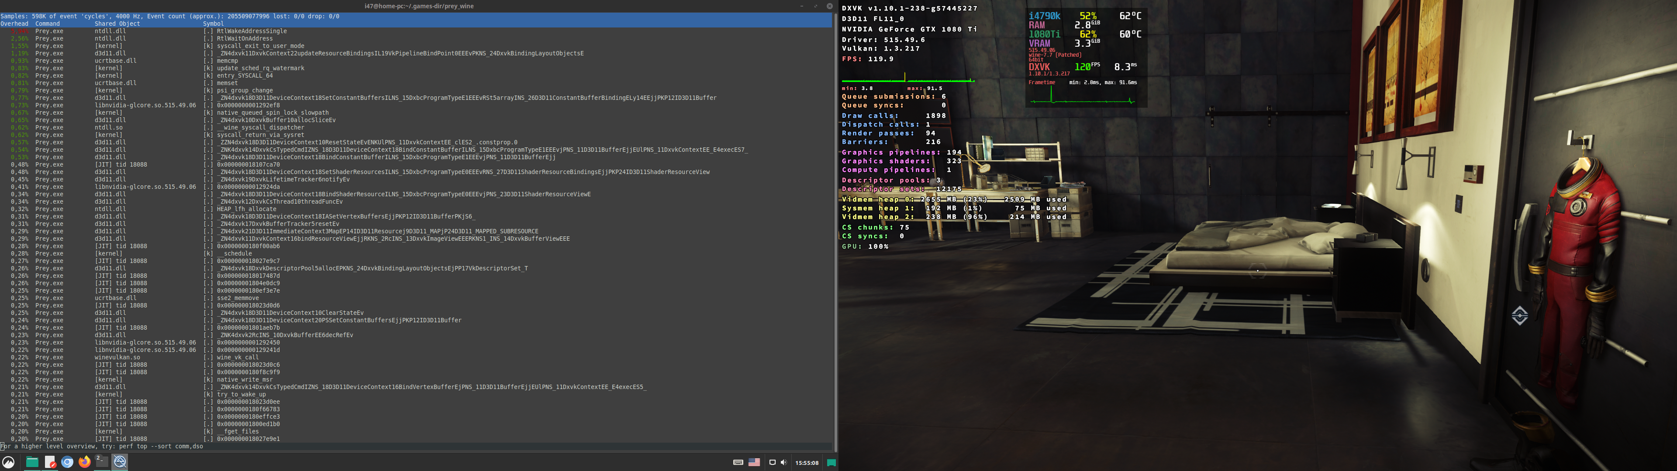Click the 'Shared Object' column header

pos(117,24)
